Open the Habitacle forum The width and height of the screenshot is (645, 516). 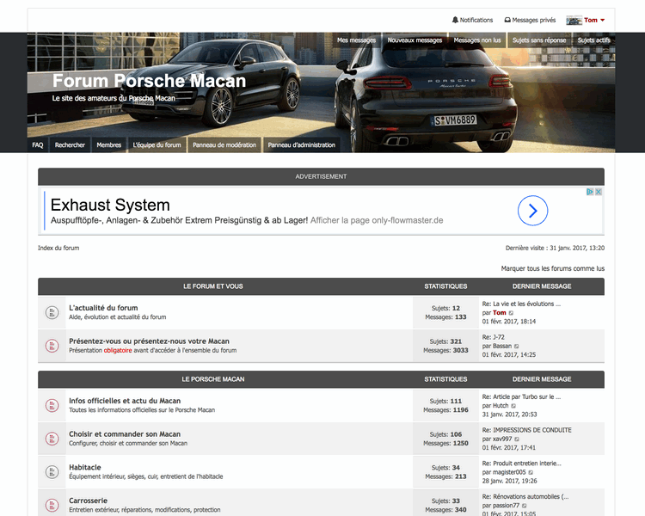85,468
